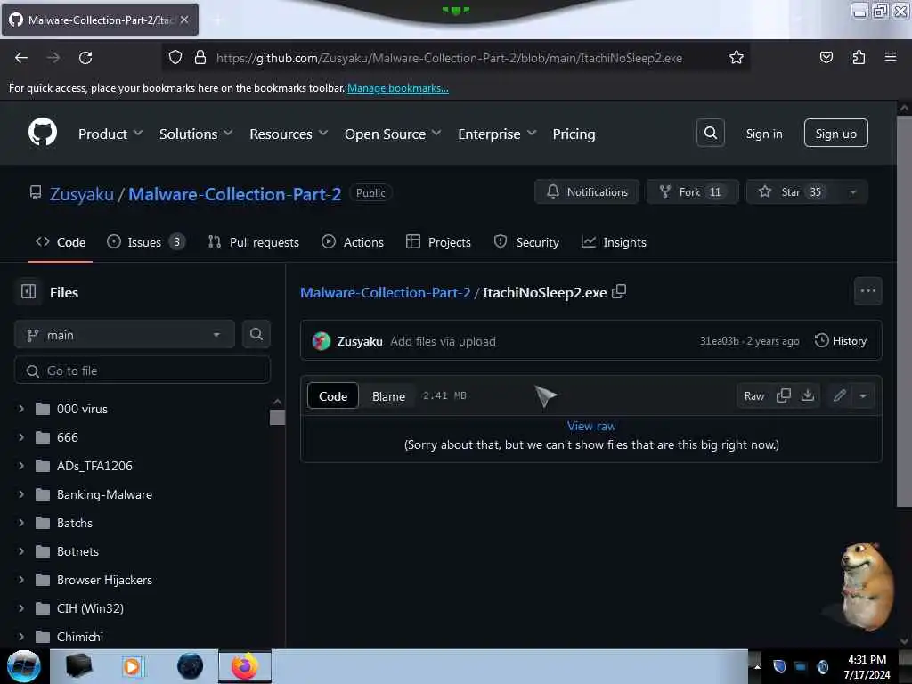Fork the repository
This screenshot has height=684, width=912.
692,192
